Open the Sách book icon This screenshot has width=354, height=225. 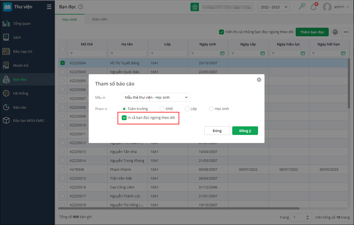(x=6, y=37)
